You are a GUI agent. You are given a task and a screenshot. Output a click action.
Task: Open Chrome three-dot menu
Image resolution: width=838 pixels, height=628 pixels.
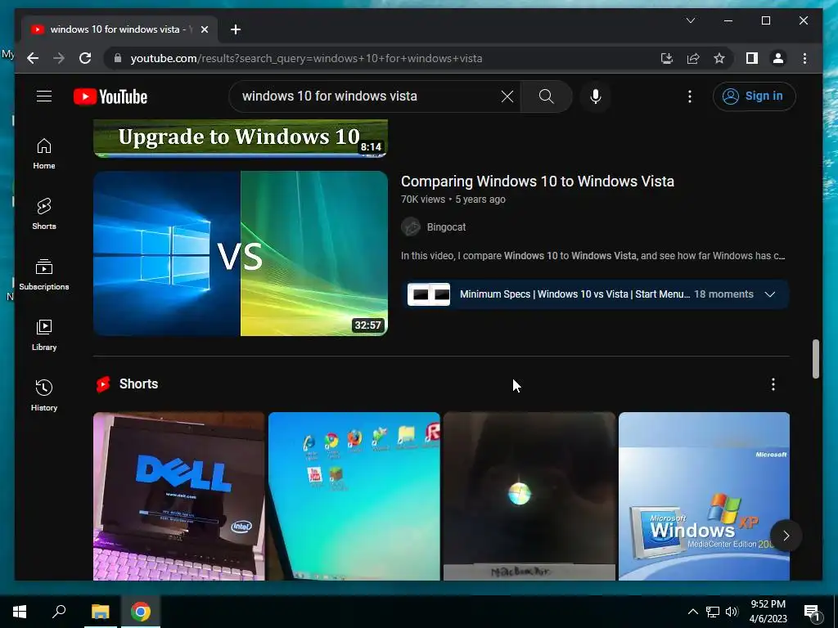pos(804,58)
